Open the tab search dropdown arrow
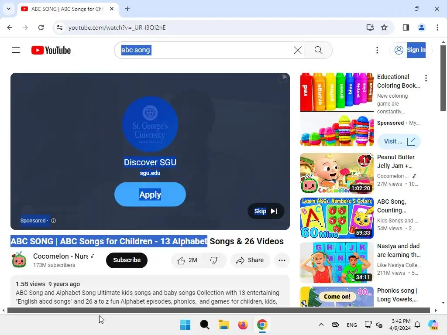Viewport: 447px width, 335px height. (x=9, y=9)
